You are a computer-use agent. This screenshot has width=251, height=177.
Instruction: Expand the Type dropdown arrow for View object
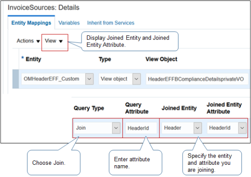(x=136, y=79)
